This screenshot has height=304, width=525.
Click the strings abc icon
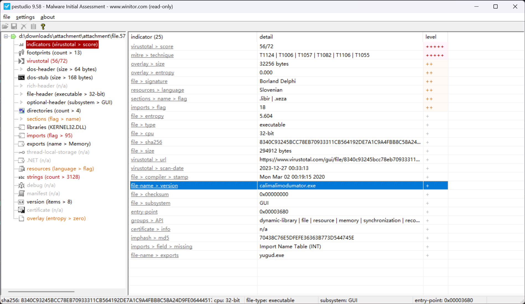21,177
